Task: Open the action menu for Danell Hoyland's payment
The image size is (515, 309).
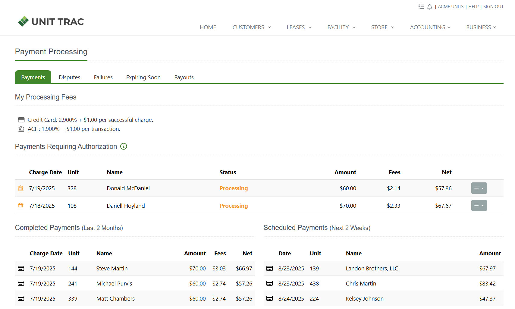Action: (x=479, y=206)
